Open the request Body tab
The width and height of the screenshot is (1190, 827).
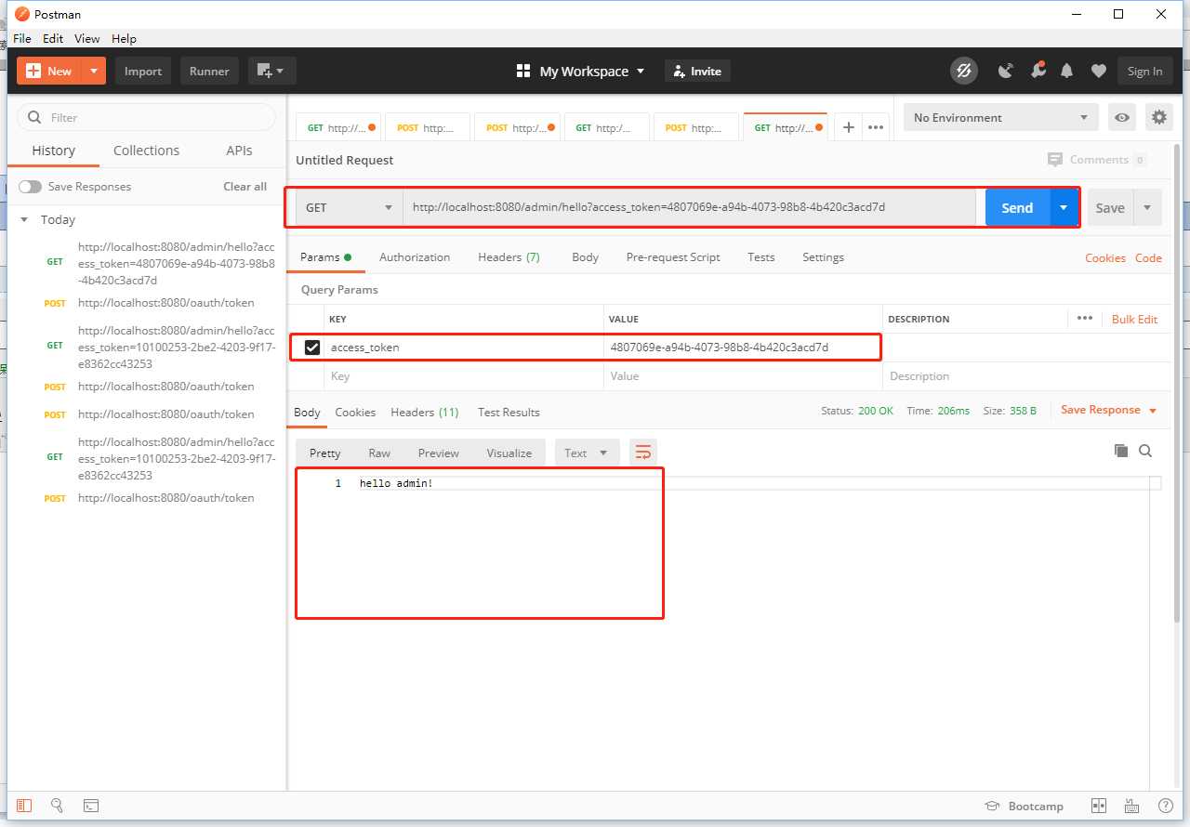[x=585, y=257]
